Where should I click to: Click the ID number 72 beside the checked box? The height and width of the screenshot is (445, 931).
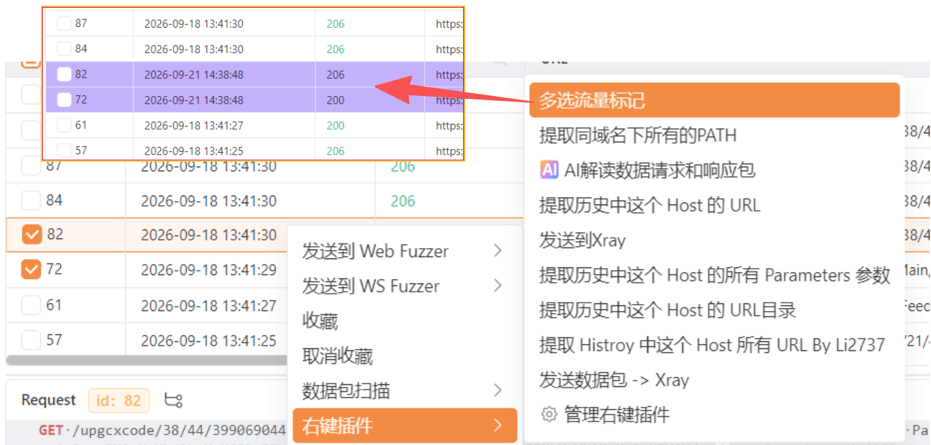[55, 269]
